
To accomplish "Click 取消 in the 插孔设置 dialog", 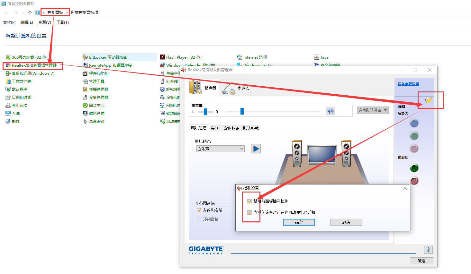I will (x=346, y=222).
